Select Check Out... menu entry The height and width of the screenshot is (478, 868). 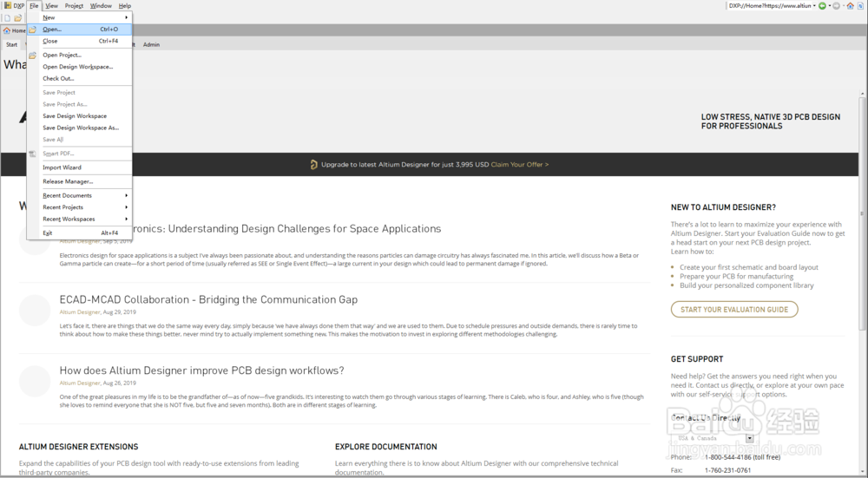pos(79,78)
